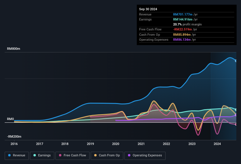Click the 2018 x-axis label

65,144
